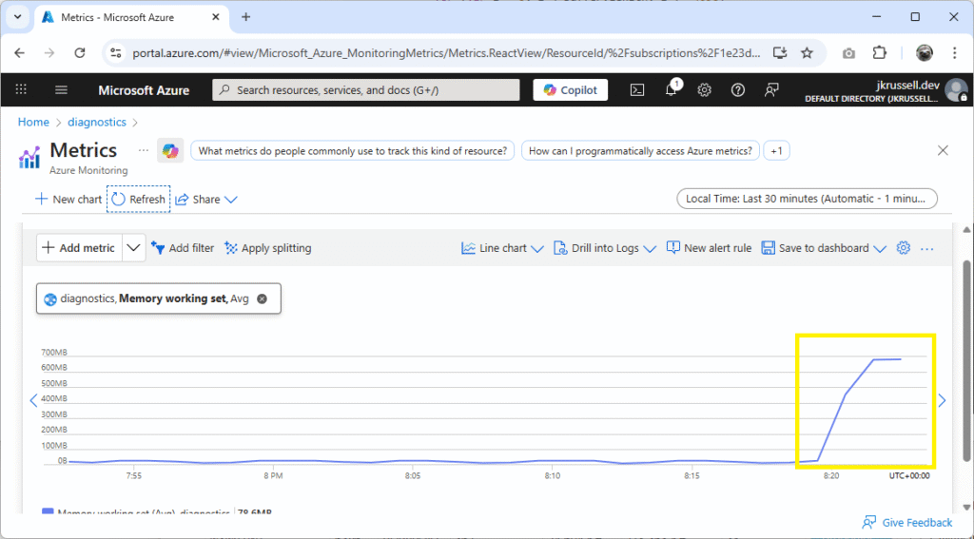The image size is (974, 539).
Task: Open the Save to dashboard dropdown
Action: click(824, 248)
